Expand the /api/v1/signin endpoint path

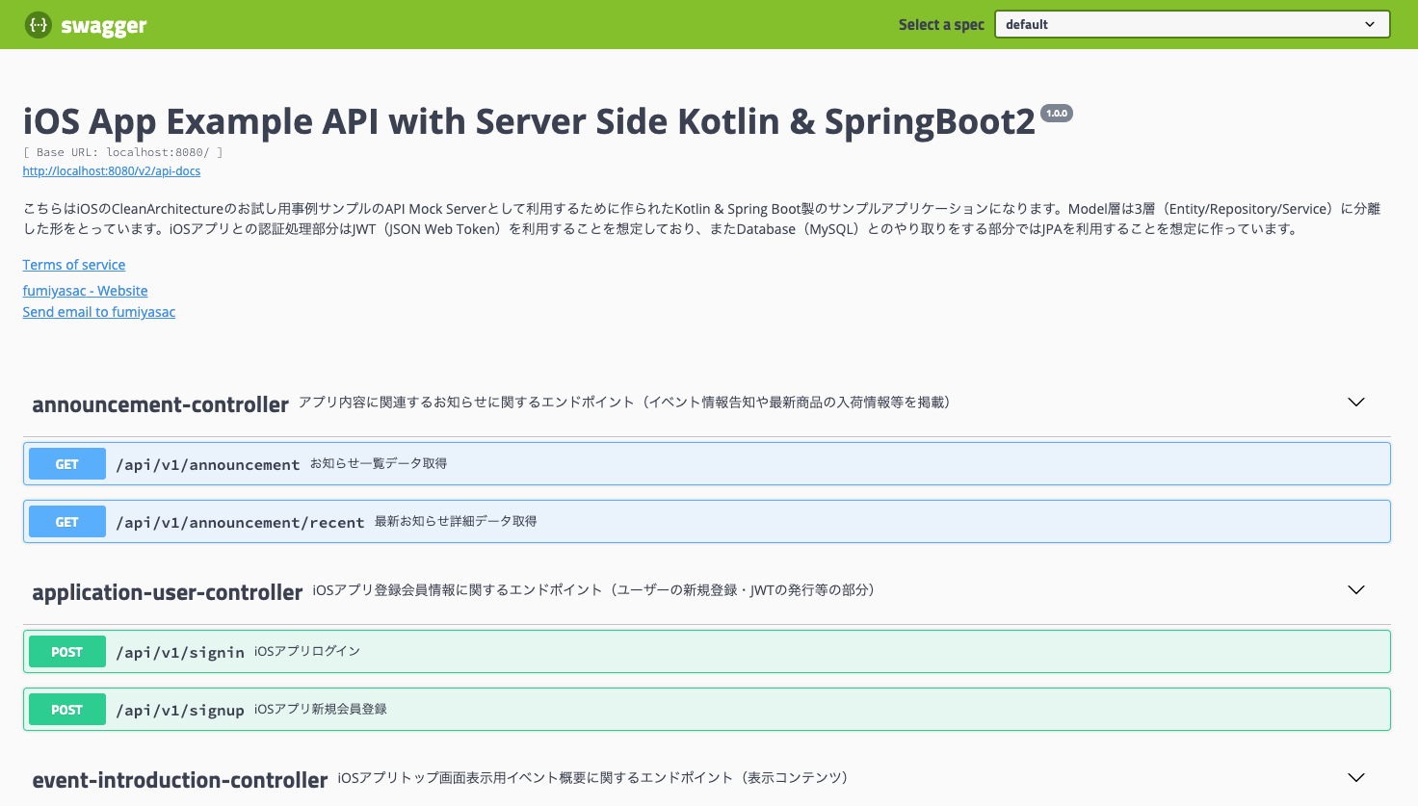pyautogui.click(x=180, y=652)
